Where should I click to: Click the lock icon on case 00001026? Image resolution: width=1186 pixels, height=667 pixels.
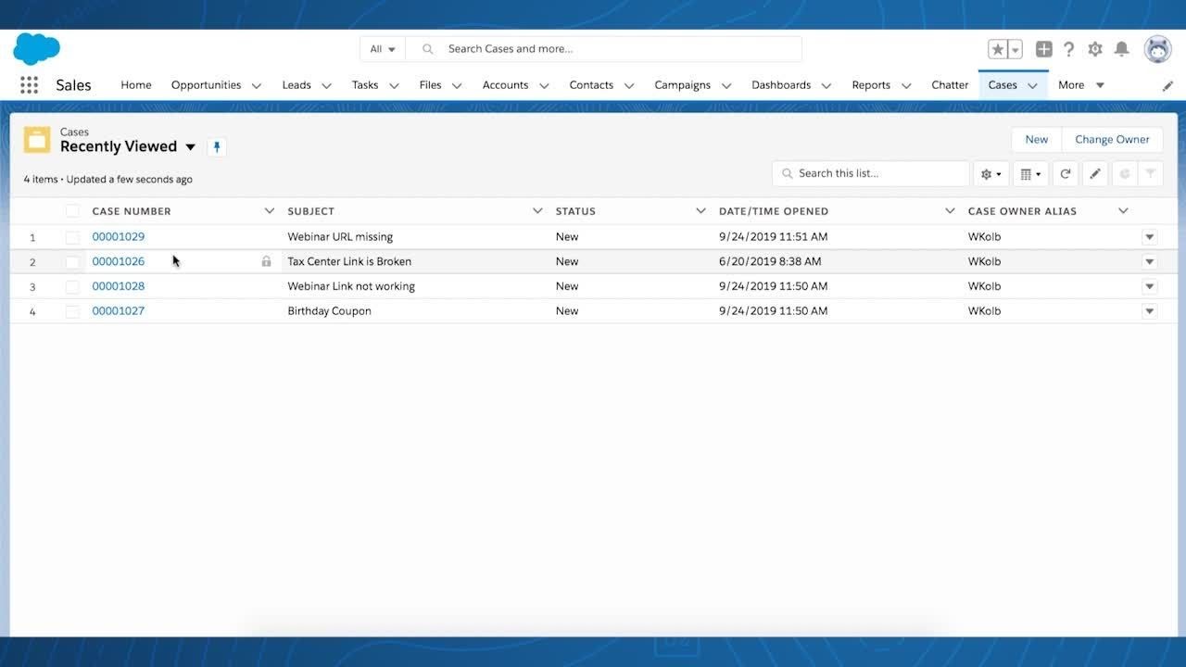coord(267,261)
